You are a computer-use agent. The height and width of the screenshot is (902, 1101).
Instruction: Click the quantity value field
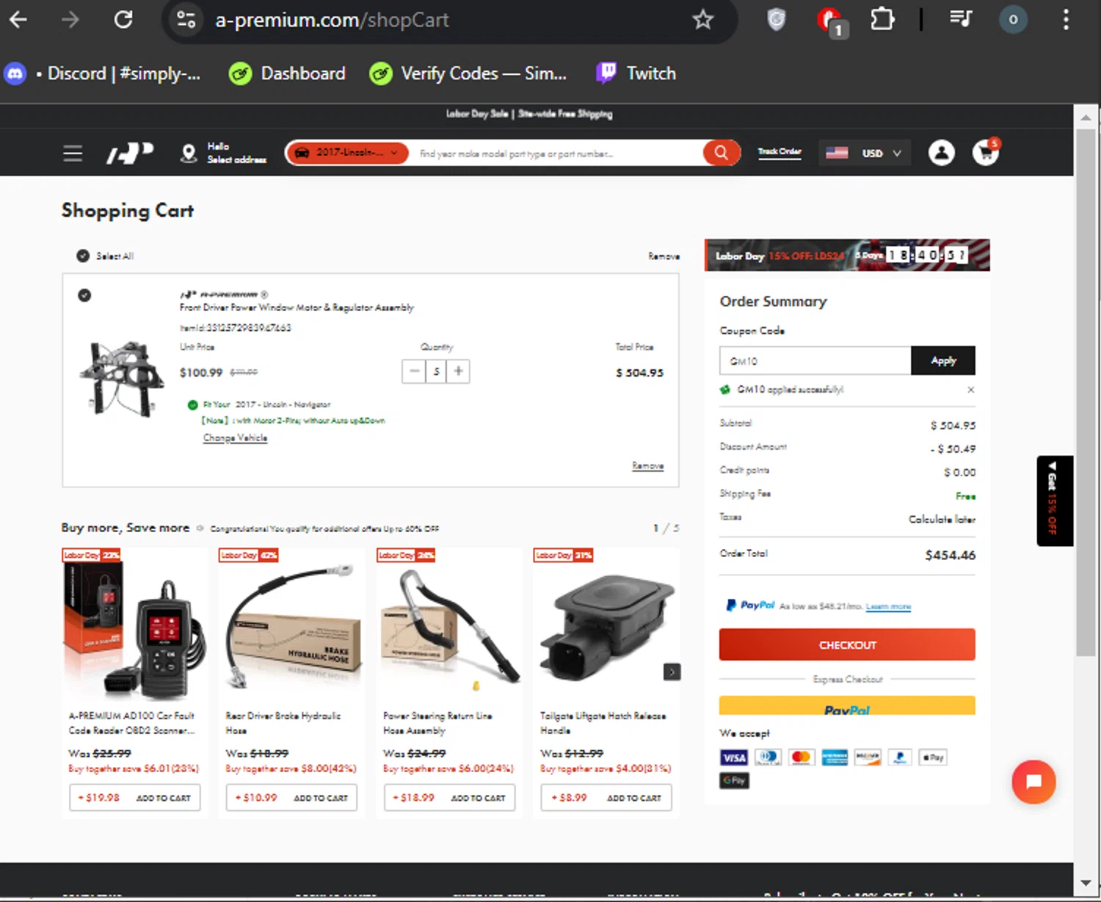(x=436, y=371)
